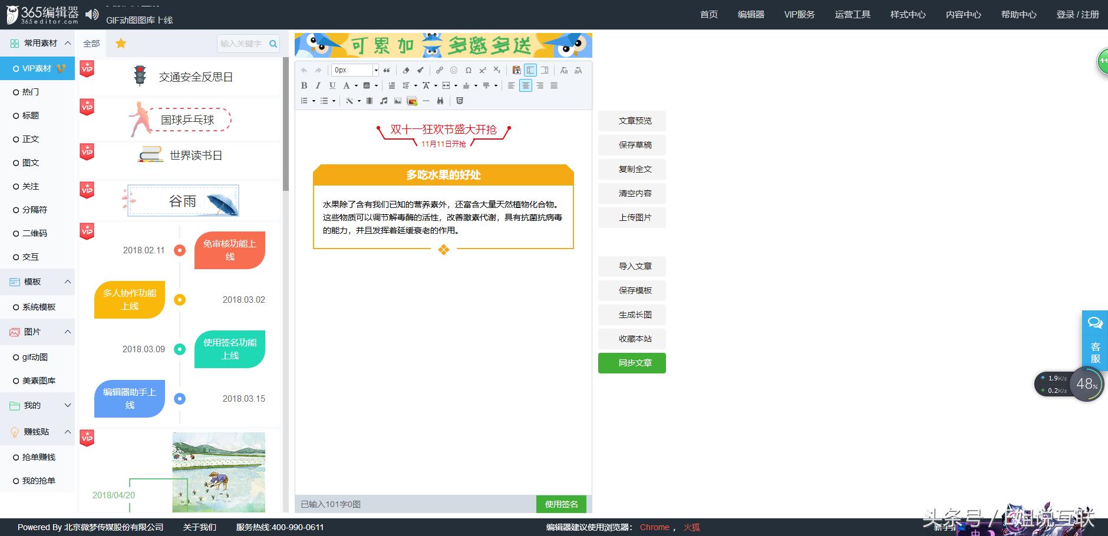Enable center text alignment
The width and height of the screenshot is (1108, 536).
click(x=526, y=85)
